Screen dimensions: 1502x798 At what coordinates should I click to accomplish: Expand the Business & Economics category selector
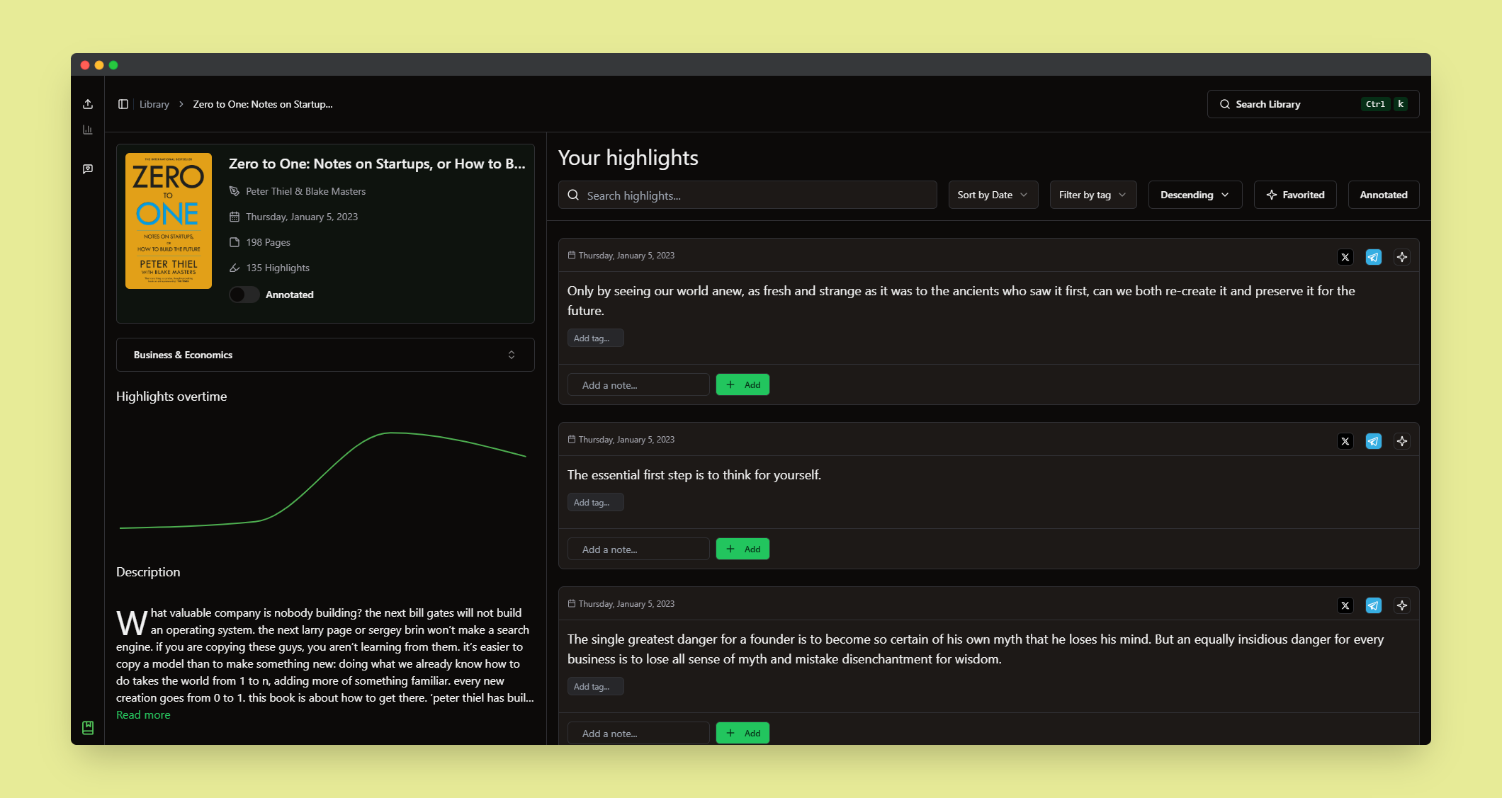[x=325, y=355]
